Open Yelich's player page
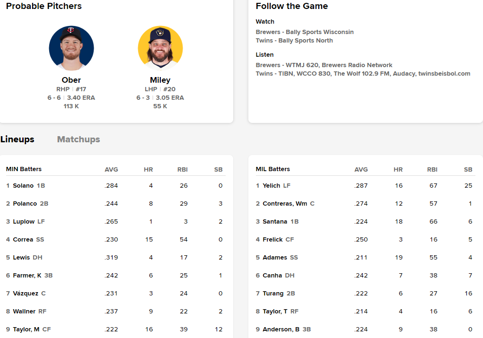Screen dimensions: 483x338 click(272, 186)
